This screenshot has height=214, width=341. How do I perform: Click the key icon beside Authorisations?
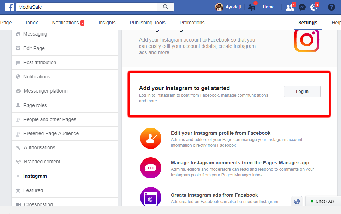pyautogui.click(x=18, y=148)
